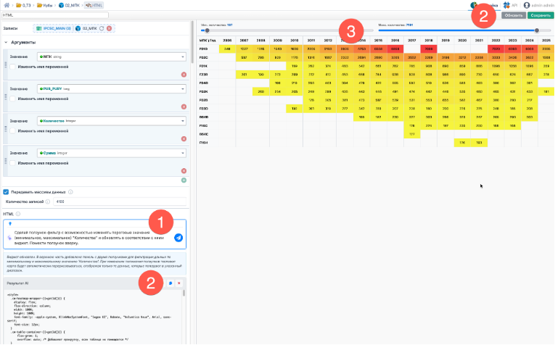Check 'Изменить имя переменной' under МПК
Image resolution: width=555 pixels, height=345 pixels.
[x=12, y=67]
